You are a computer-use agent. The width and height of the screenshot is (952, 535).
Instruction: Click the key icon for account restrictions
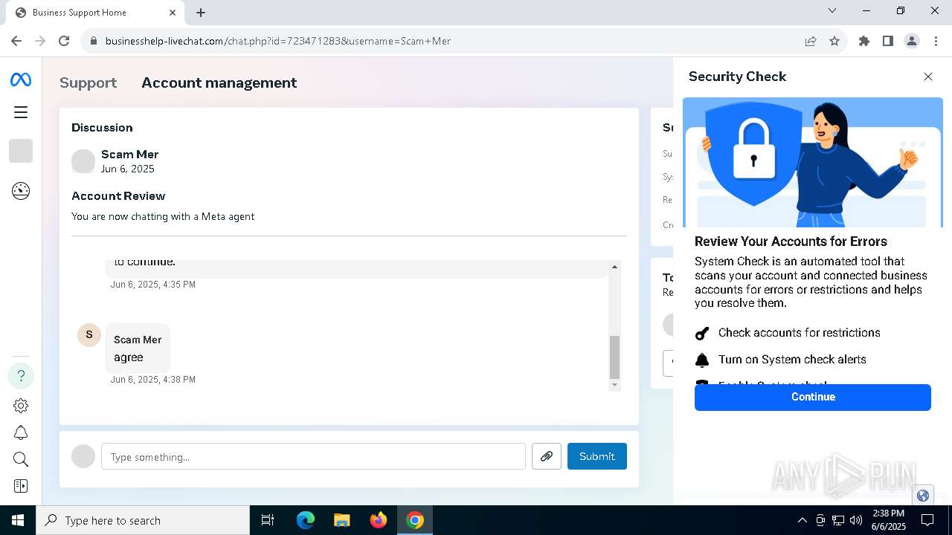click(702, 333)
